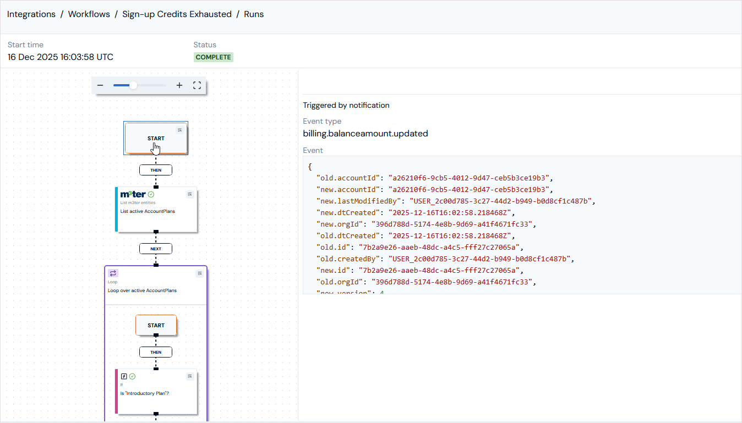Click the green check on the If node
The width and height of the screenshot is (742, 423).
[x=132, y=376]
